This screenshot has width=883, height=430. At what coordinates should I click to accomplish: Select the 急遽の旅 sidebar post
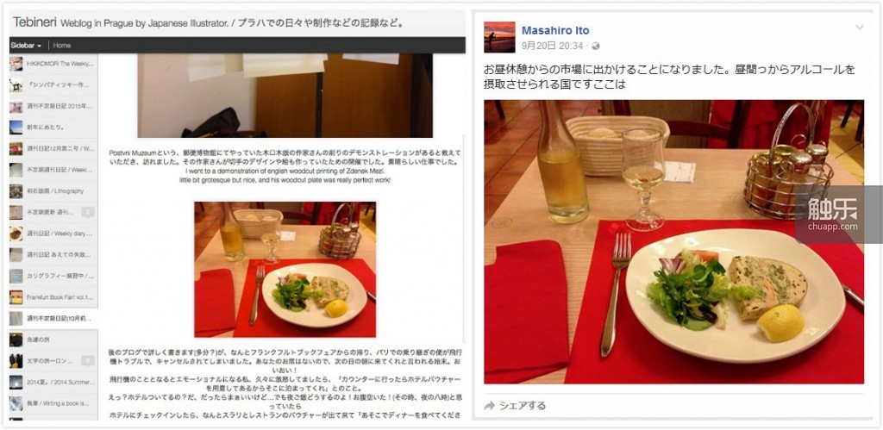(53, 340)
